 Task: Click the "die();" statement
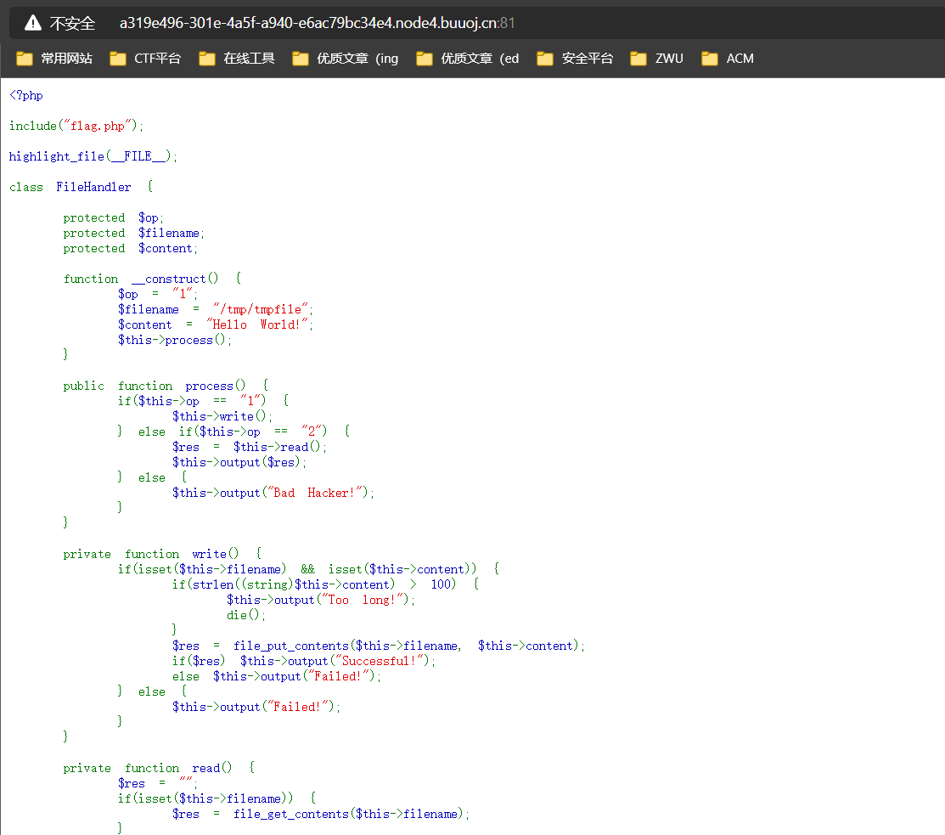246,616
